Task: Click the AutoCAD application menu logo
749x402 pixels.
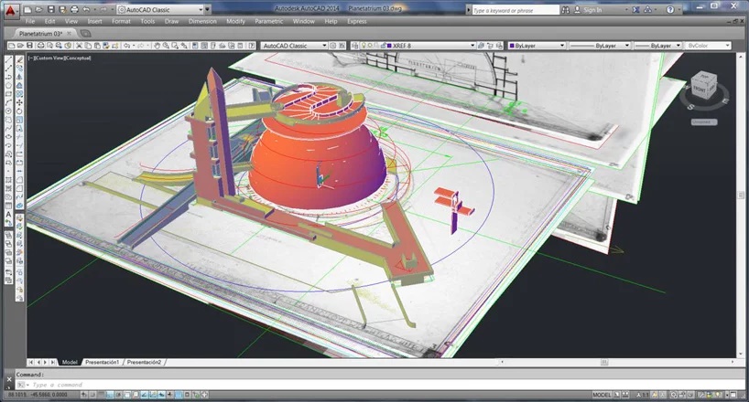Action: (12, 11)
